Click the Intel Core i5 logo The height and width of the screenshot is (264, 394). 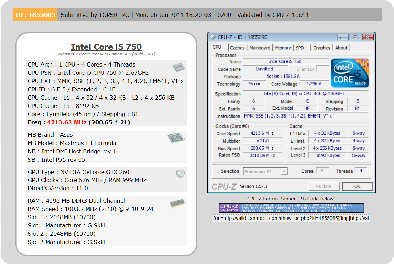[x=350, y=73]
